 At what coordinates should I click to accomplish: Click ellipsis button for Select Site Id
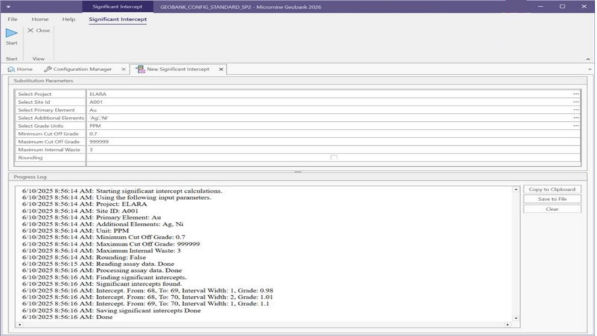(x=576, y=102)
